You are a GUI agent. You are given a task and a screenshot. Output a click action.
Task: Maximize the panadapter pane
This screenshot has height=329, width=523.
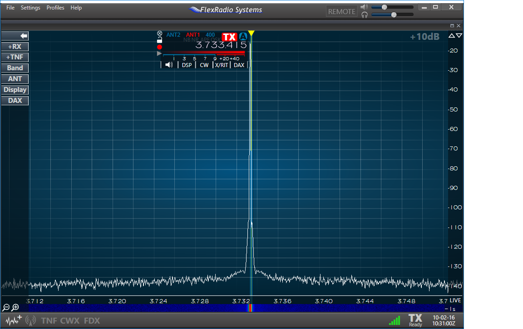pyautogui.click(x=452, y=26)
